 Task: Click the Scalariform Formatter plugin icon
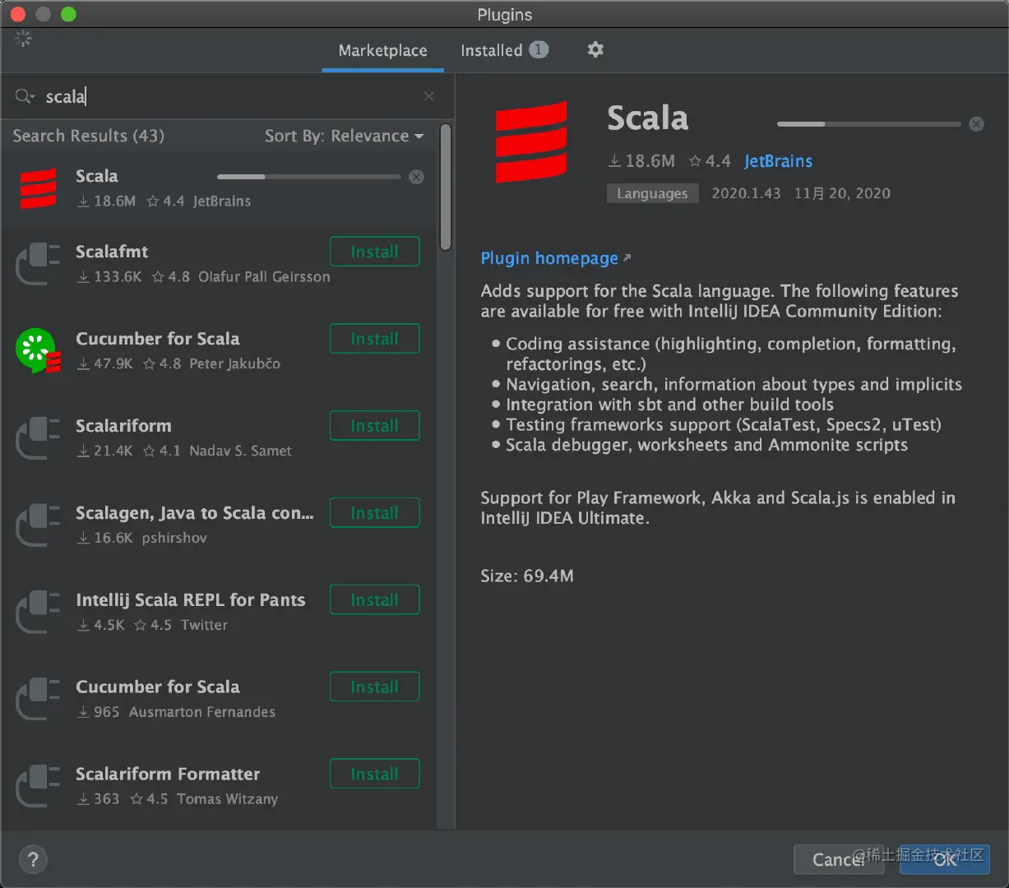[x=39, y=787]
